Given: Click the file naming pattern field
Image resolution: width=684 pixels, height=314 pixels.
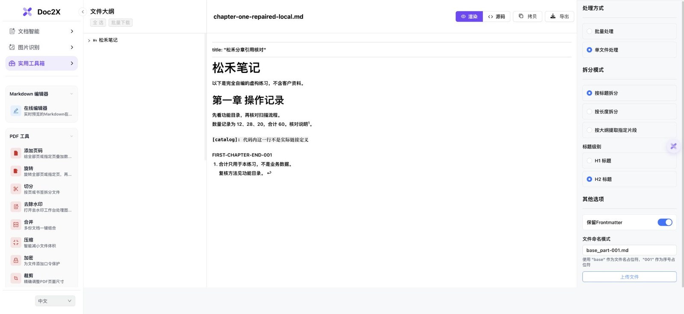Looking at the screenshot, I should point(629,250).
